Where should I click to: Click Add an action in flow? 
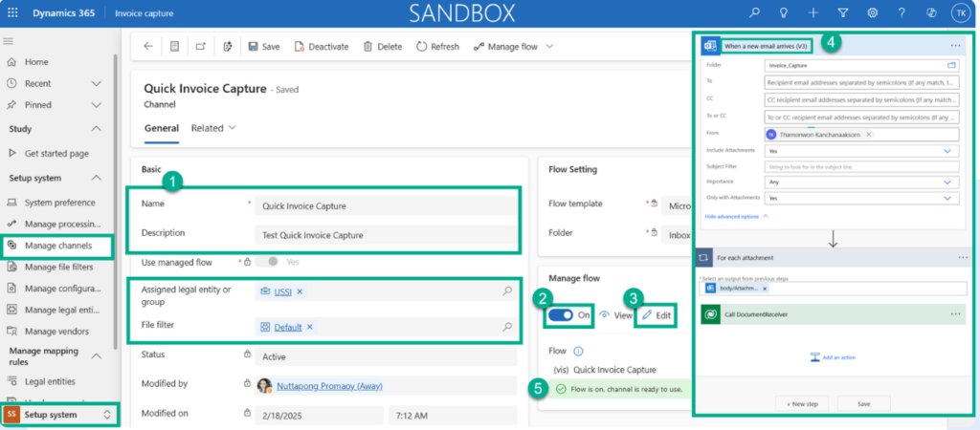(833, 357)
